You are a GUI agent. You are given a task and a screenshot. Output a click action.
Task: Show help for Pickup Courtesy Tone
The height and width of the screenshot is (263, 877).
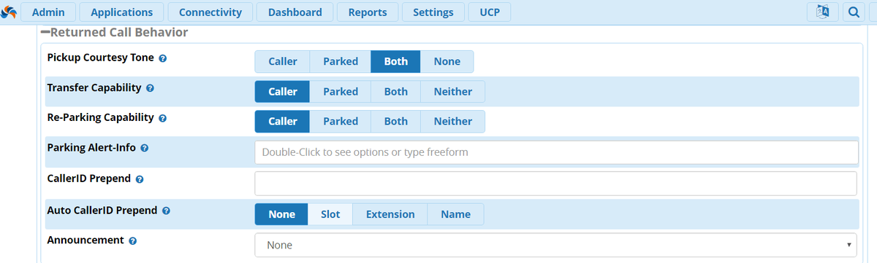point(162,58)
